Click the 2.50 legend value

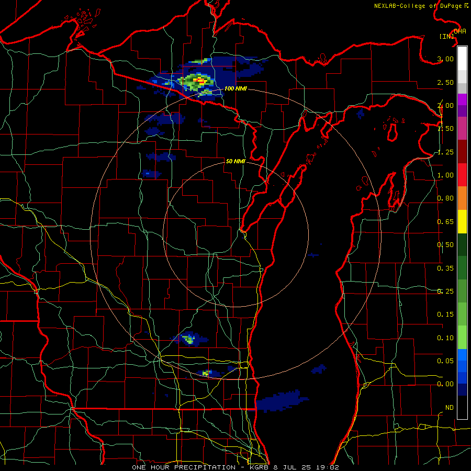pos(445,82)
